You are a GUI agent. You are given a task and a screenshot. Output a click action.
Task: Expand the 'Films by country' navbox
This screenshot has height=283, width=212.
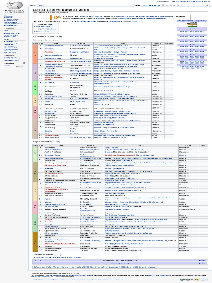point(202,263)
